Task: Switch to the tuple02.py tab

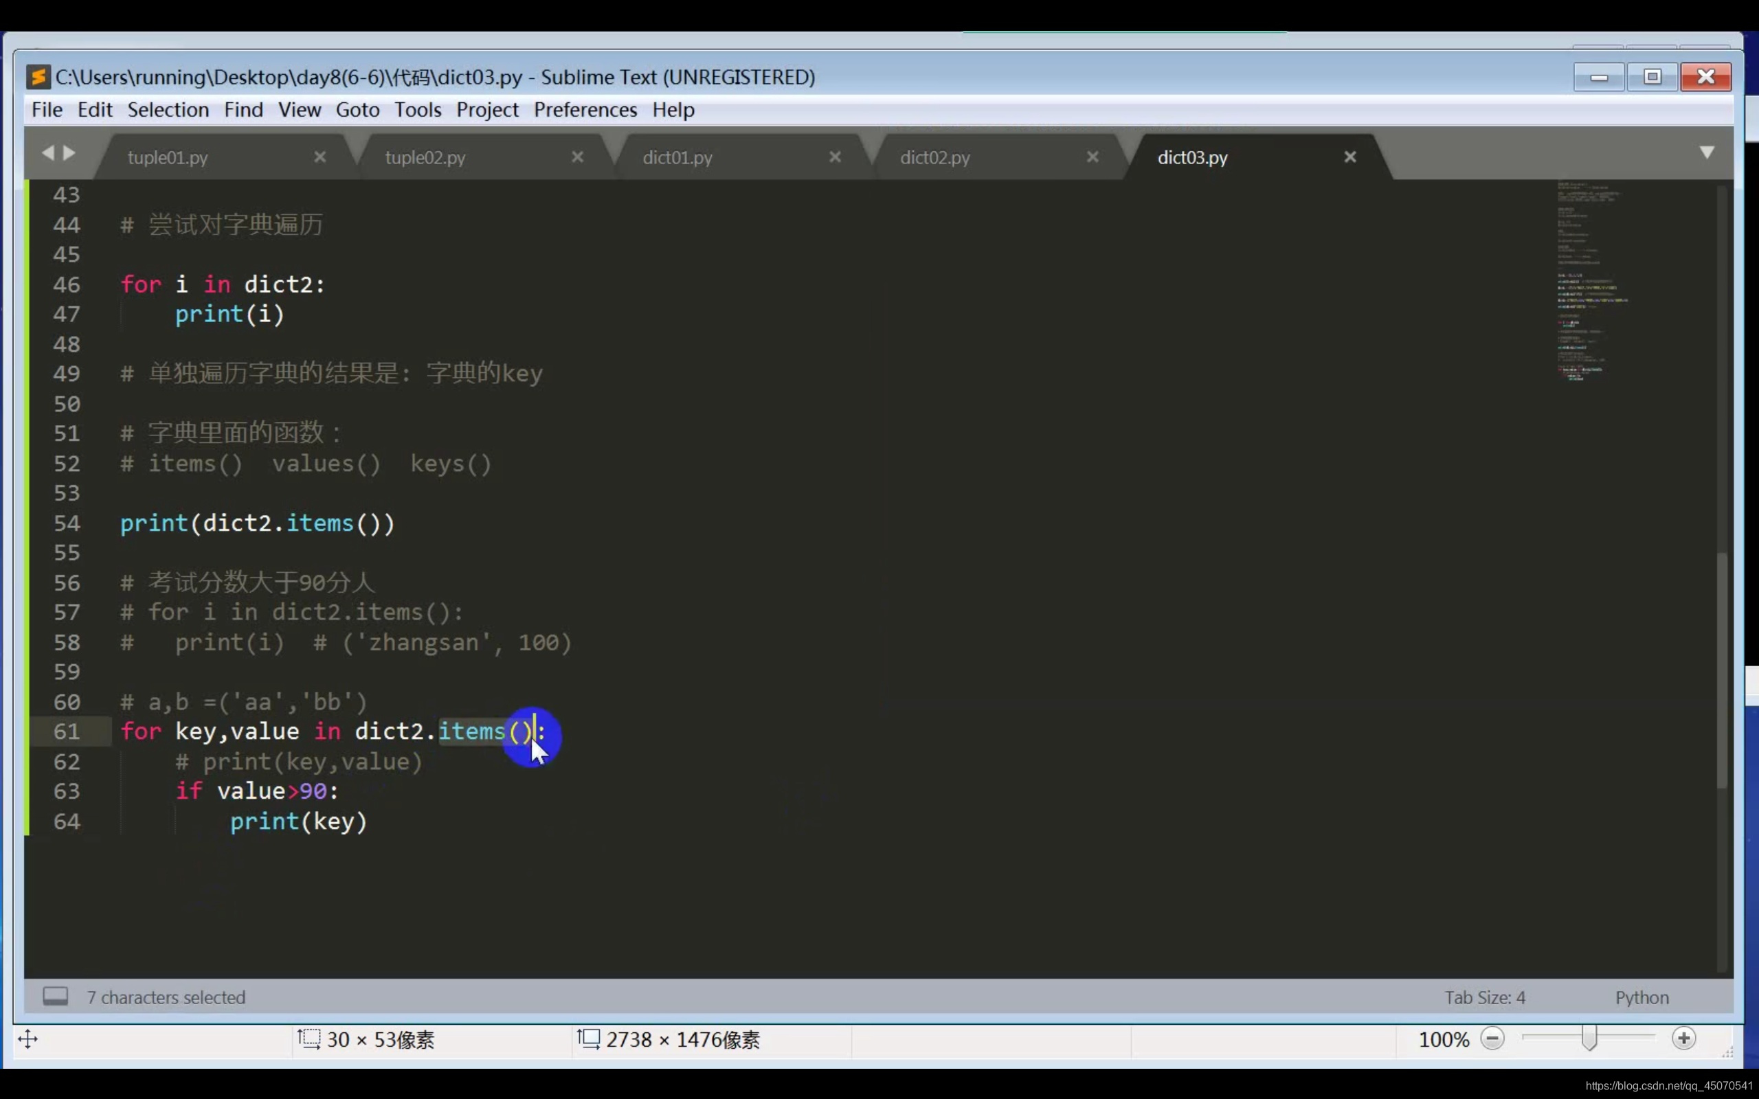Action: pyautogui.click(x=425, y=158)
